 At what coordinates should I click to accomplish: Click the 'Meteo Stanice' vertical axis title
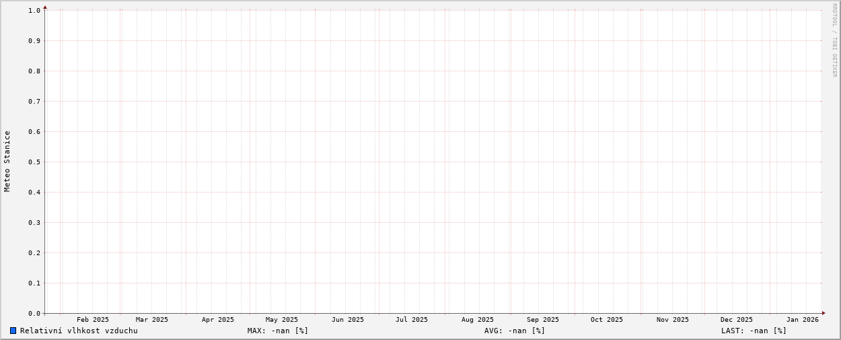pyautogui.click(x=7, y=162)
